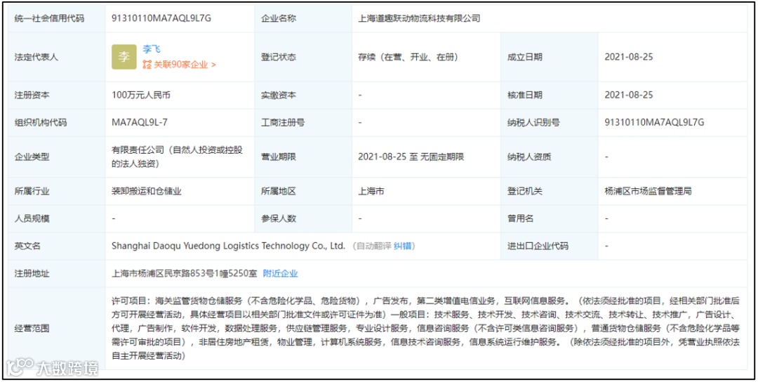Open the 附近企业 nearby companies link

pos(280,274)
